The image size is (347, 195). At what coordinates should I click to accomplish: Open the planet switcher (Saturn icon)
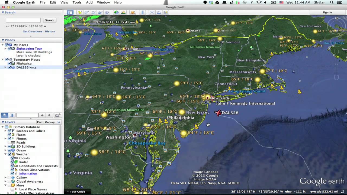tap(133, 12)
